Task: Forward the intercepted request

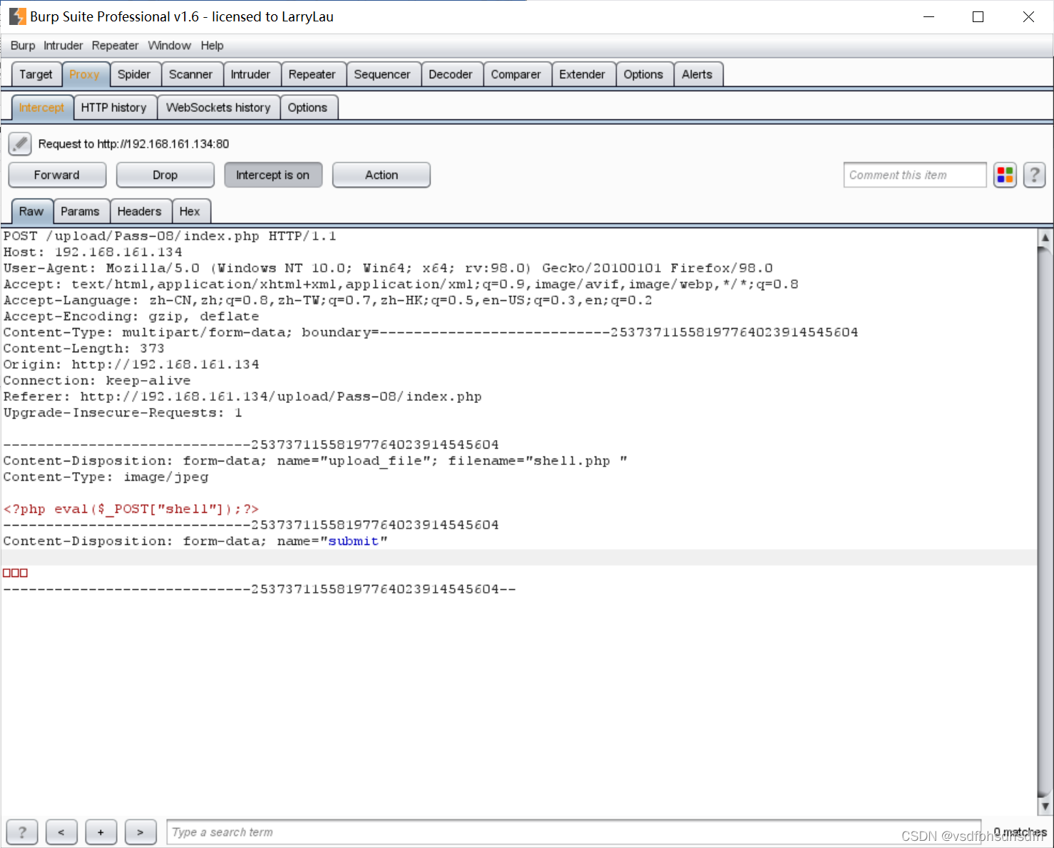Action: pyautogui.click(x=57, y=175)
